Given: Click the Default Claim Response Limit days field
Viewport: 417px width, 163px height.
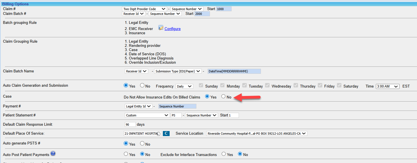Looking at the screenshot, I should coord(130,124).
